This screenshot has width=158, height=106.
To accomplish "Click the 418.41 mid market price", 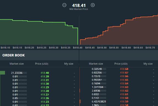I will (x=79, y=6).
